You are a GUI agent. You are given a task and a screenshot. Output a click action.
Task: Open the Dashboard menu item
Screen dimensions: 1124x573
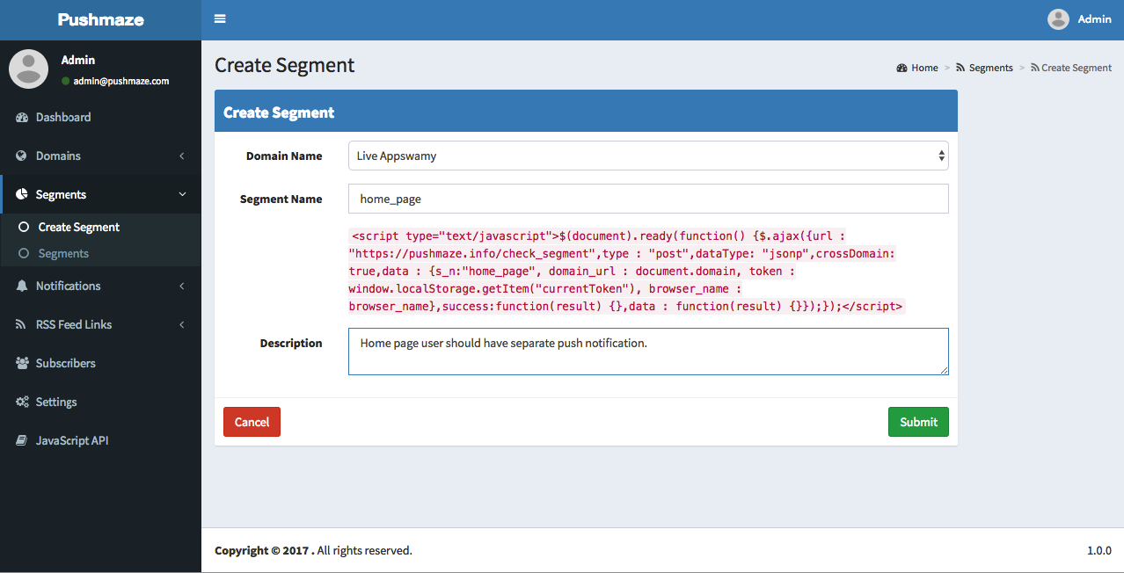(x=100, y=118)
